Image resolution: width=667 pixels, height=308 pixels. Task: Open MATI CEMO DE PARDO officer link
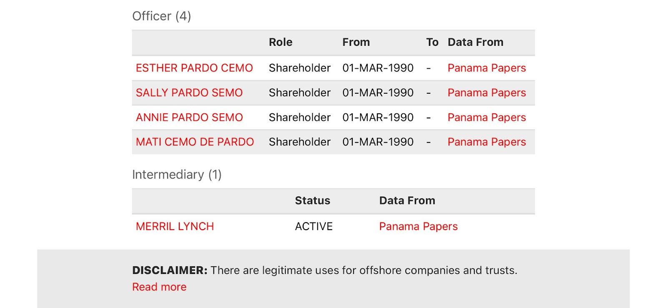point(195,142)
